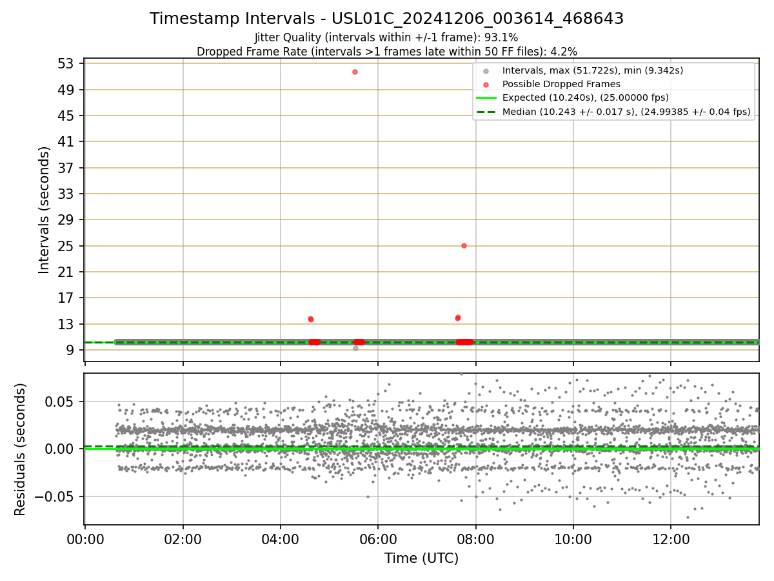
Task: Click the x-axis tick label "02:00"
Action: 183,539
